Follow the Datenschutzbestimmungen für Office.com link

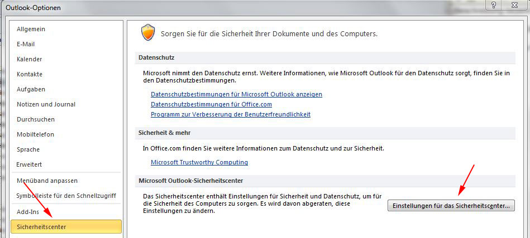(211, 104)
